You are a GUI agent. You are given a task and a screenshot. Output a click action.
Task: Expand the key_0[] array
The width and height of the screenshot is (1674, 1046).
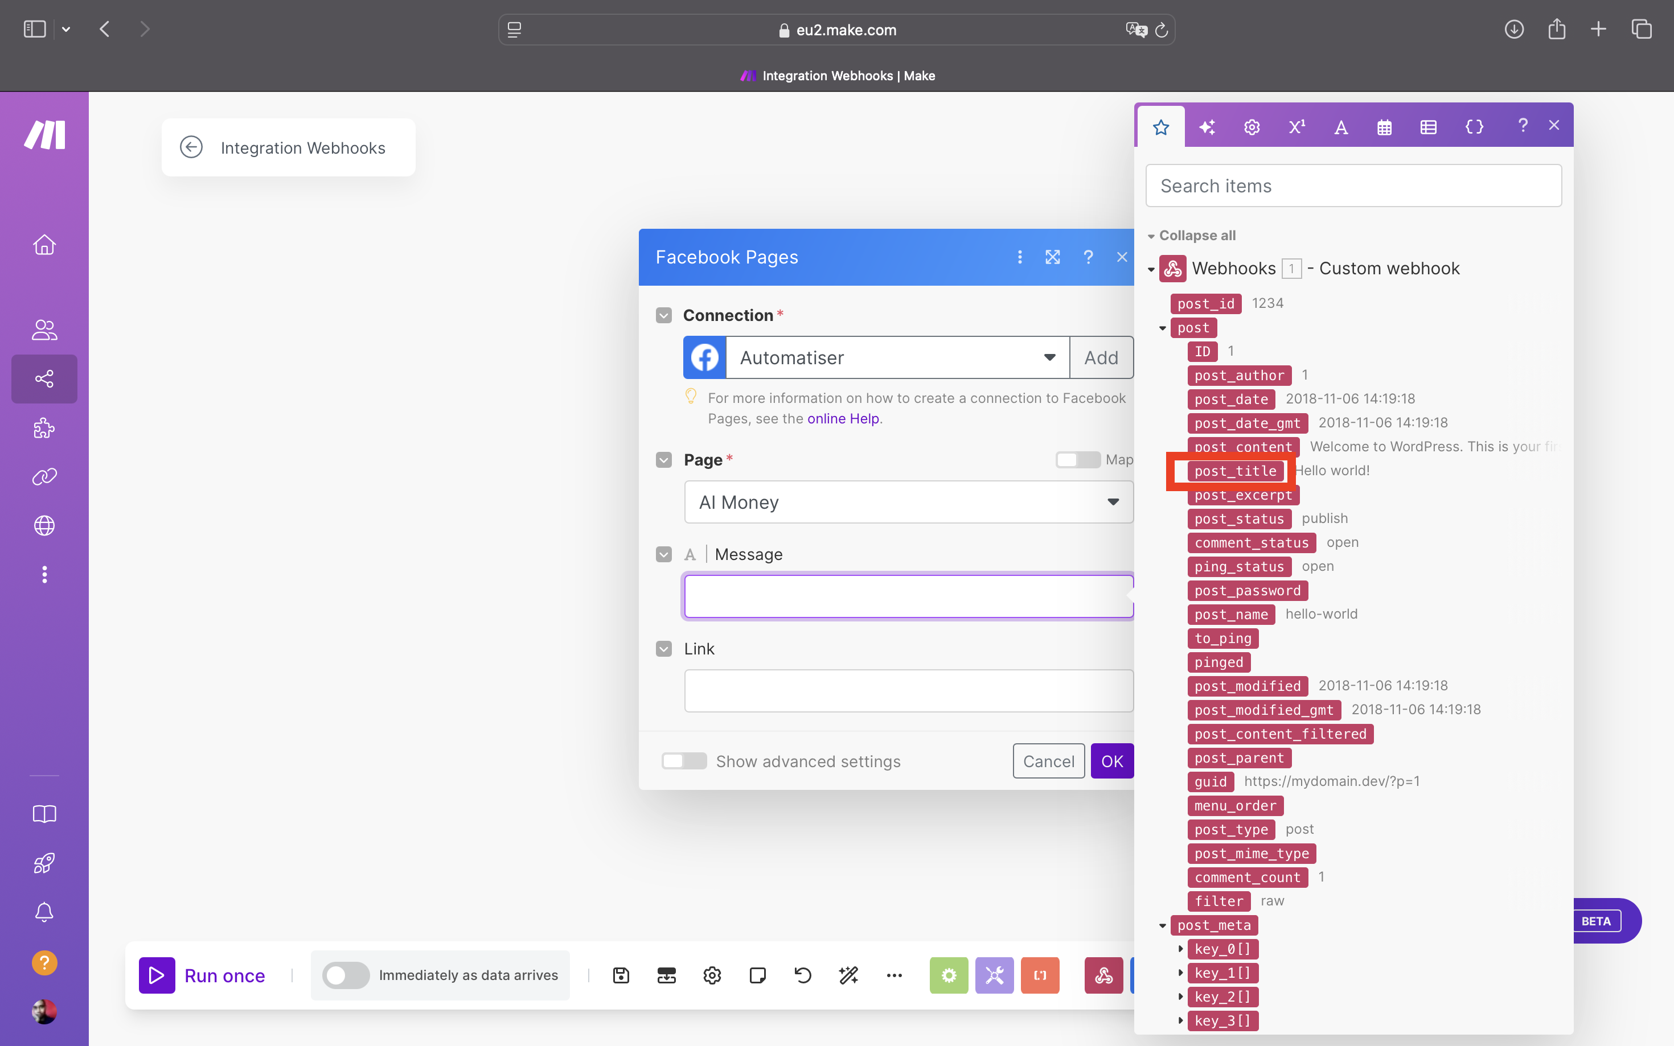[1180, 949]
